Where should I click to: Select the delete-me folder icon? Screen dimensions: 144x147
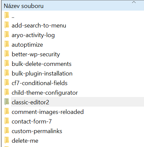[7, 140]
